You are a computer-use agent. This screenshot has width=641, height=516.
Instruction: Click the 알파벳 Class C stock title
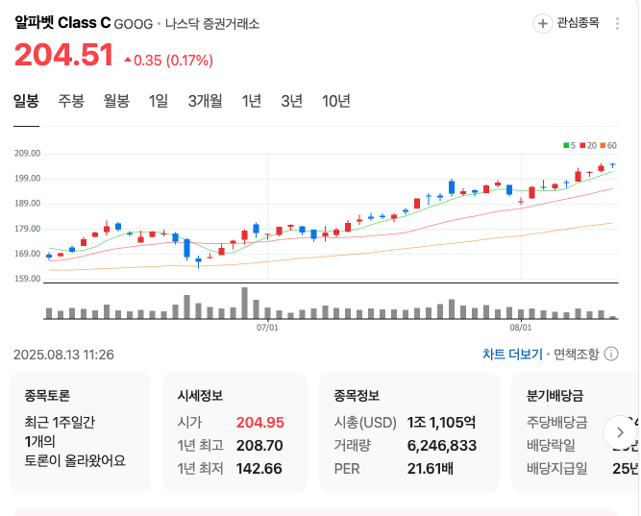tap(62, 22)
